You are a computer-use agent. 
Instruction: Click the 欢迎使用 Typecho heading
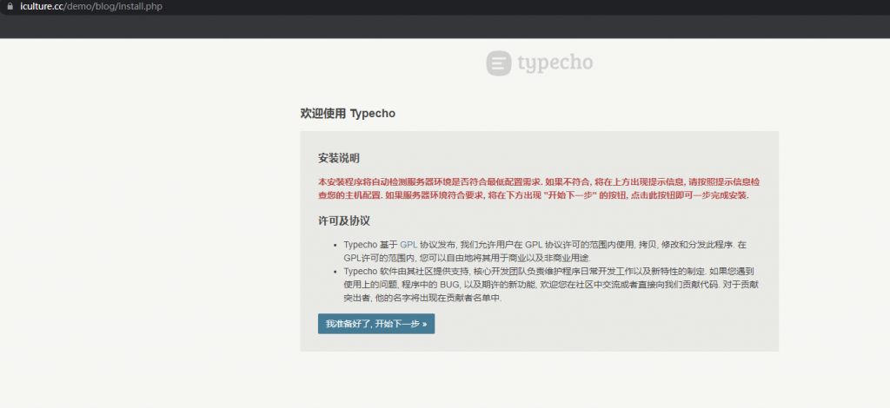click(348, 114)
